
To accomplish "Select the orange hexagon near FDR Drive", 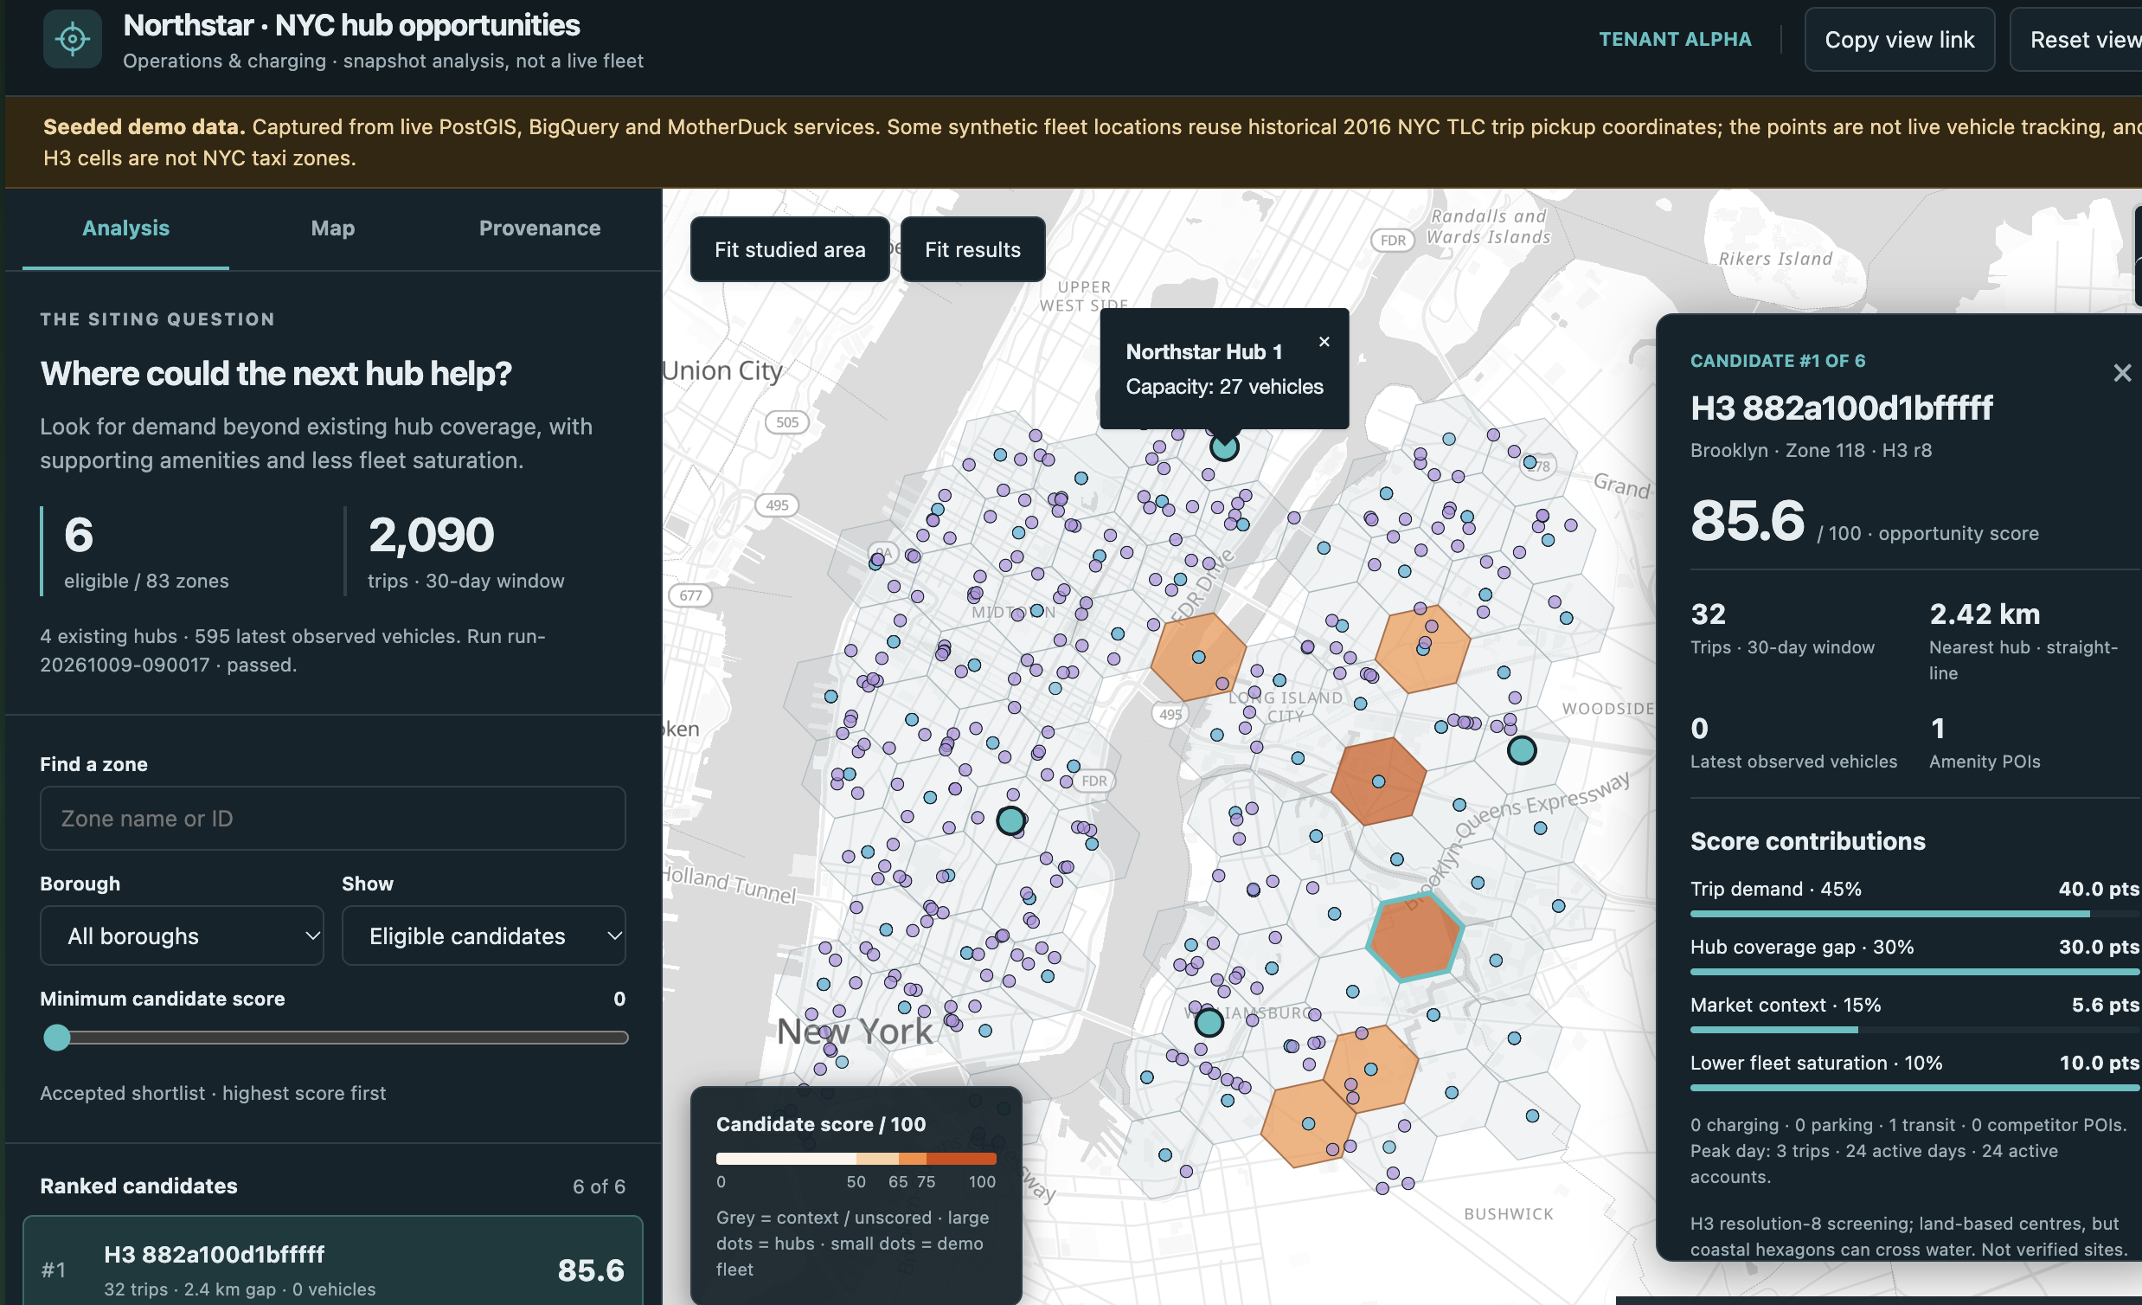I will click(x=1198, y=658).
